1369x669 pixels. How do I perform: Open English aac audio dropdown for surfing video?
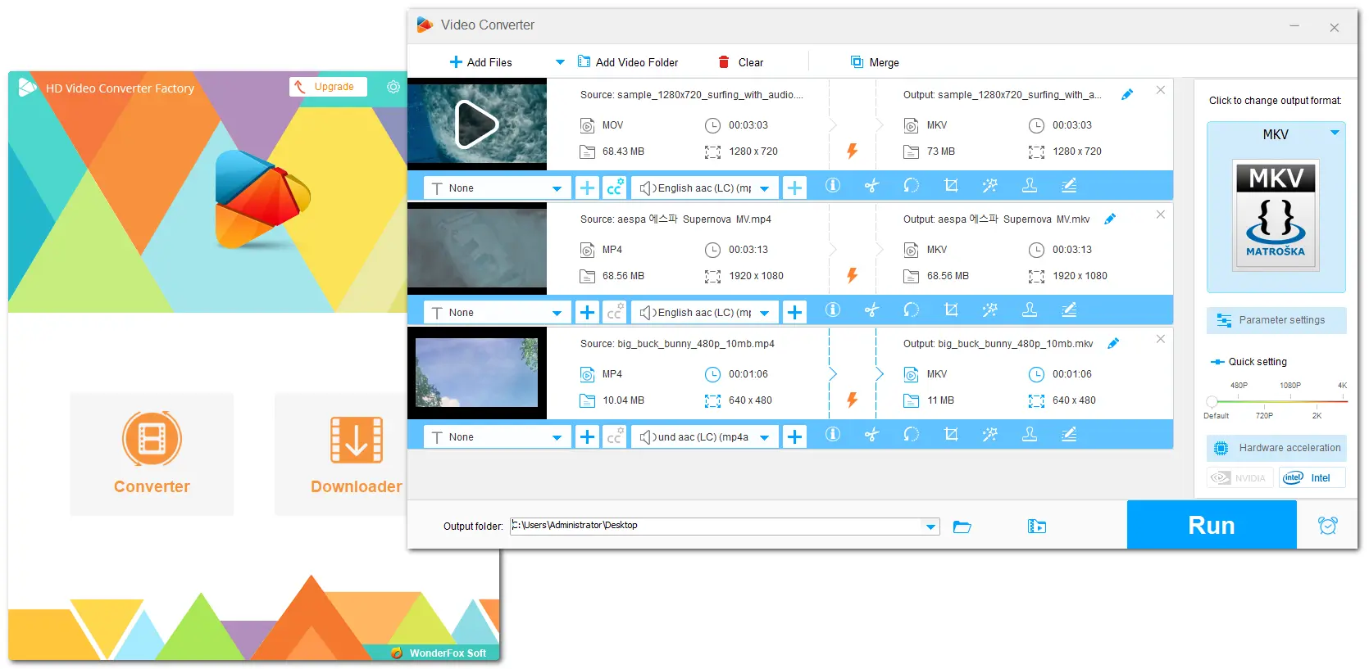[705, 188]
